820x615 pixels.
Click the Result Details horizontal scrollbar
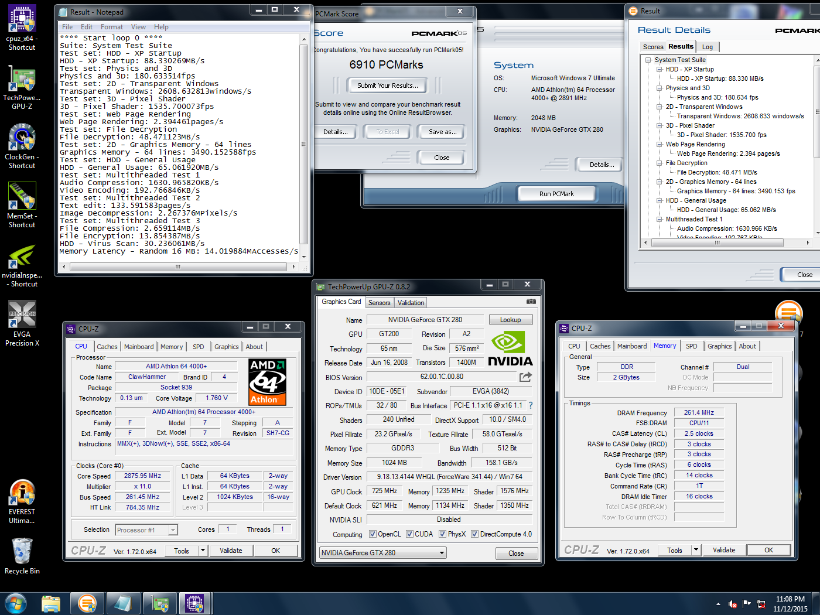pyautogui.click(x=726, y=242)
